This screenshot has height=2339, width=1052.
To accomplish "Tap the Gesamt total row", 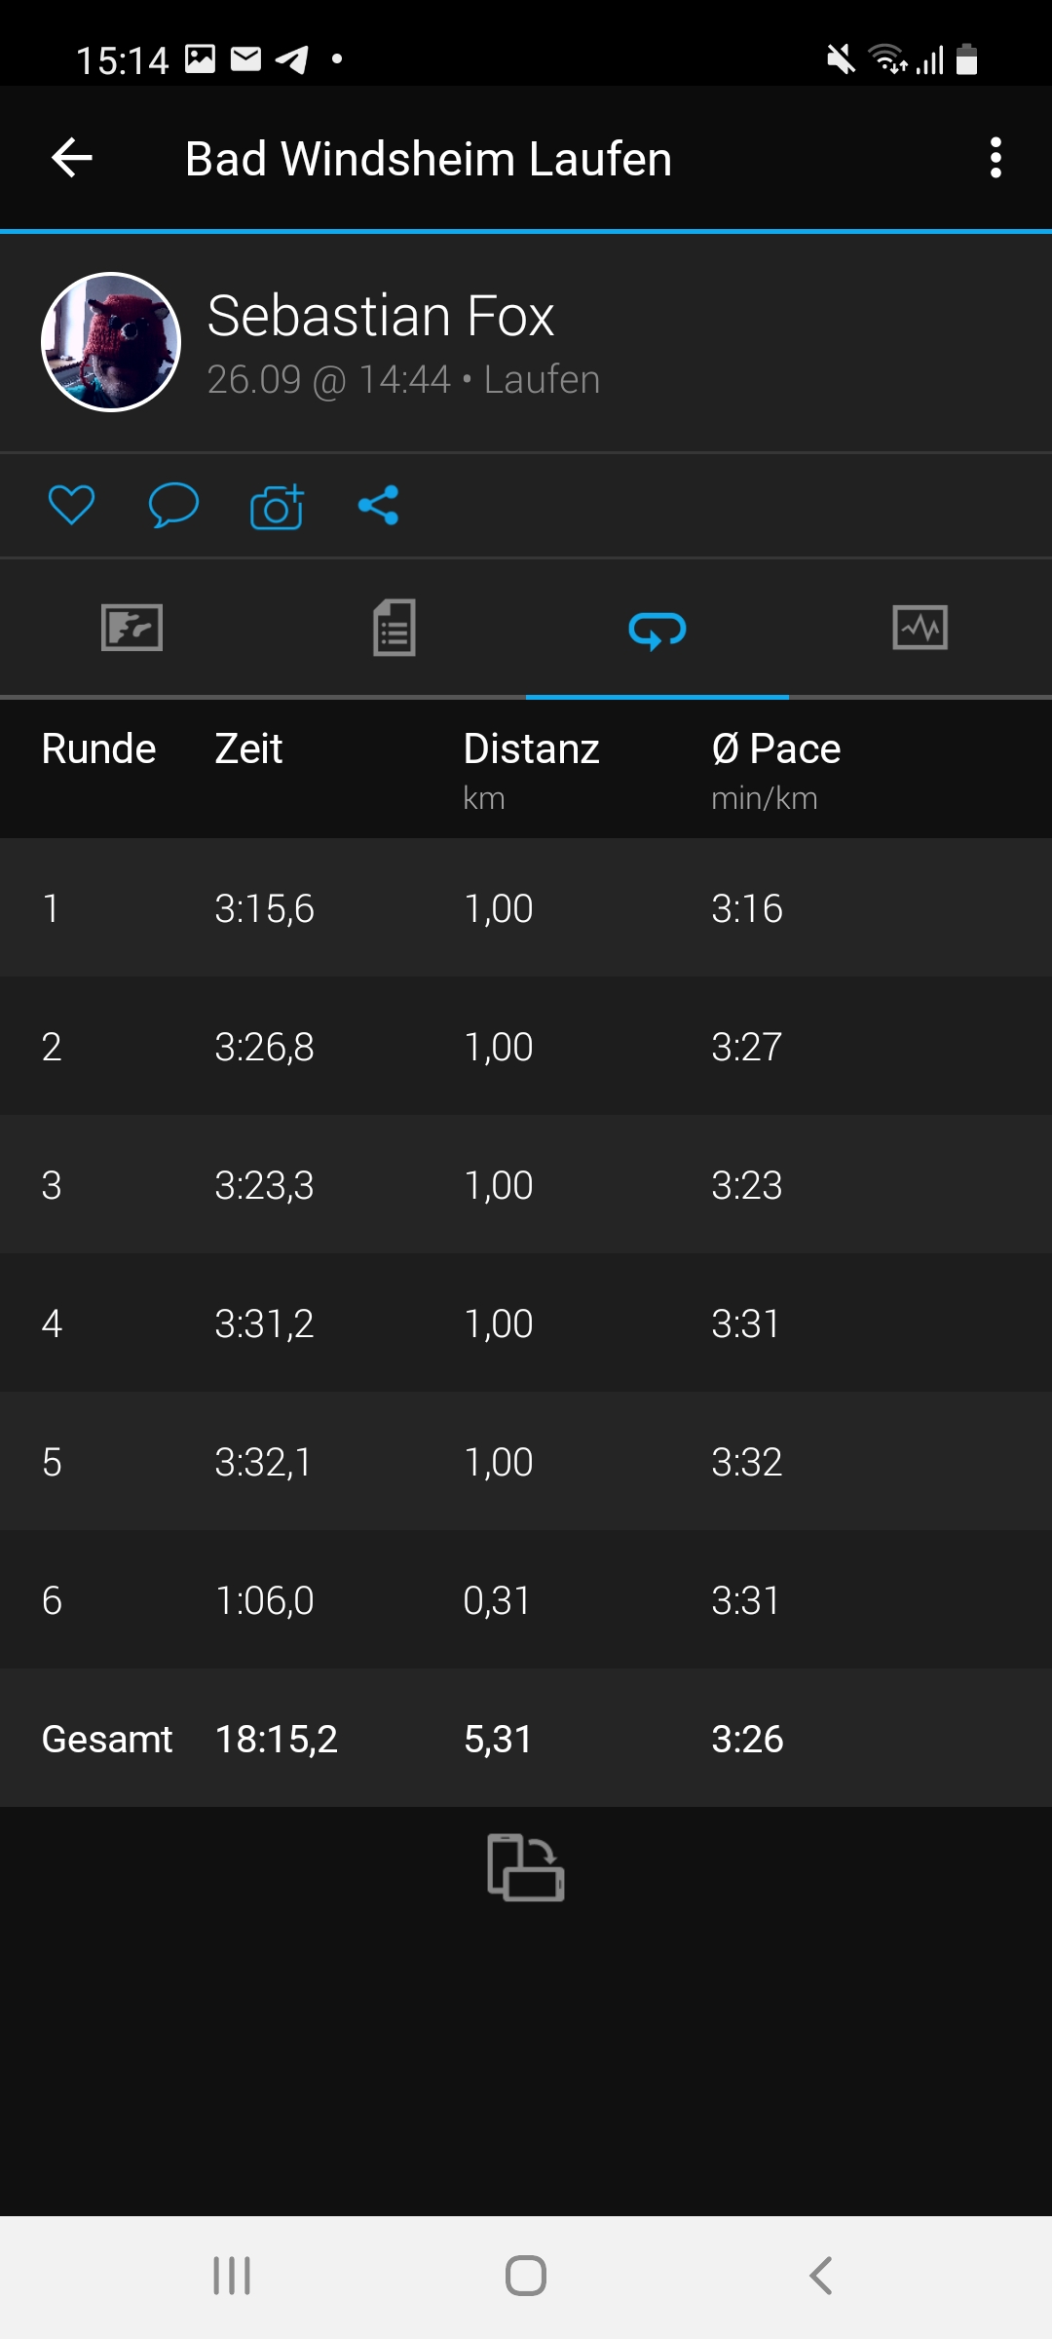I will pos(526,1739).
